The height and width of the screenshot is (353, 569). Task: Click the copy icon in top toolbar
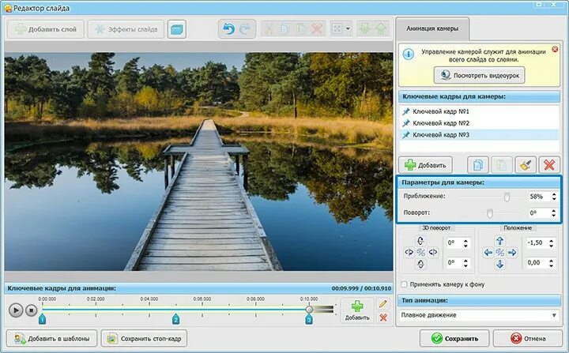[284, 28]
